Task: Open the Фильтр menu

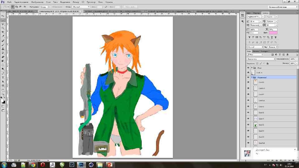Action: [75, 2]
